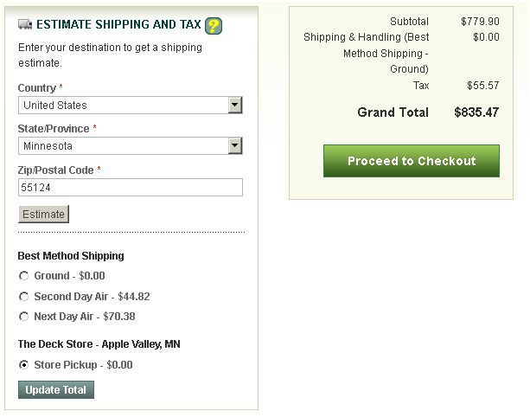Click the Estimate button
530x417 pixels.
pyautogui.click(x=43, y=214)
